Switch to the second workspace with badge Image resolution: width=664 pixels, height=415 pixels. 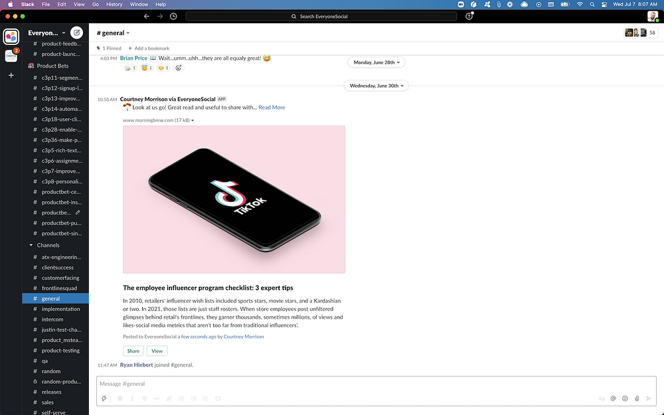pos(11,56)
